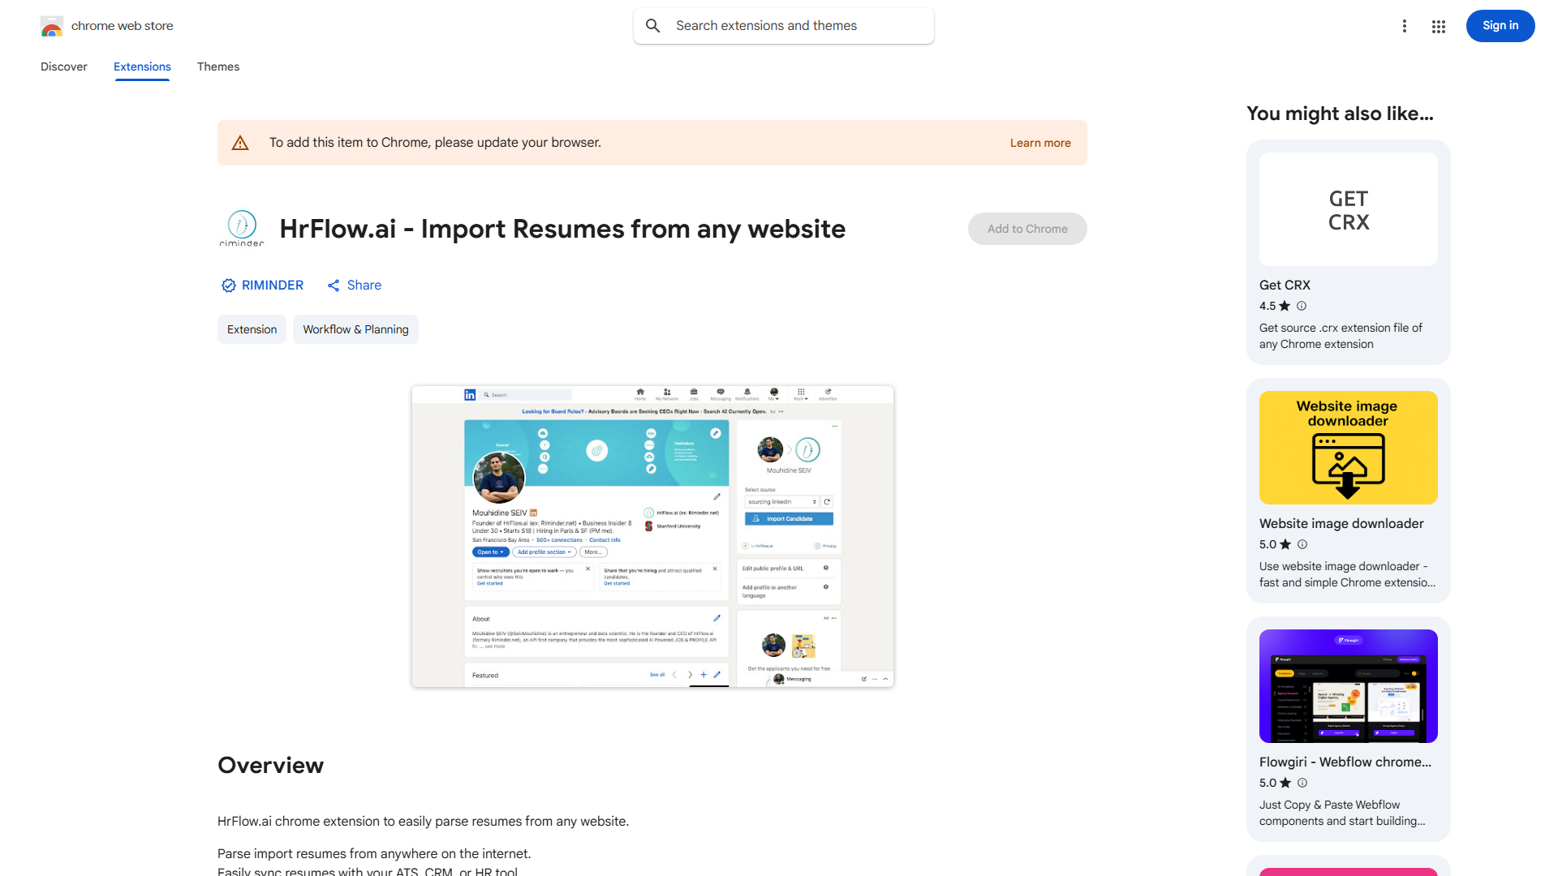
Task: Open the Workflow & Planning category
Action: point(355,329)
